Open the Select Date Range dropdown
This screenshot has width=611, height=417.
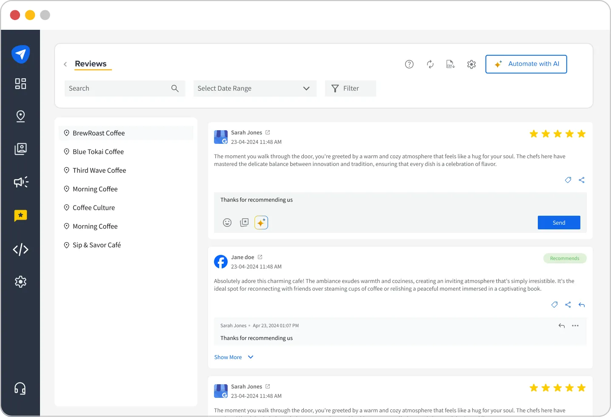coord(254,88)
